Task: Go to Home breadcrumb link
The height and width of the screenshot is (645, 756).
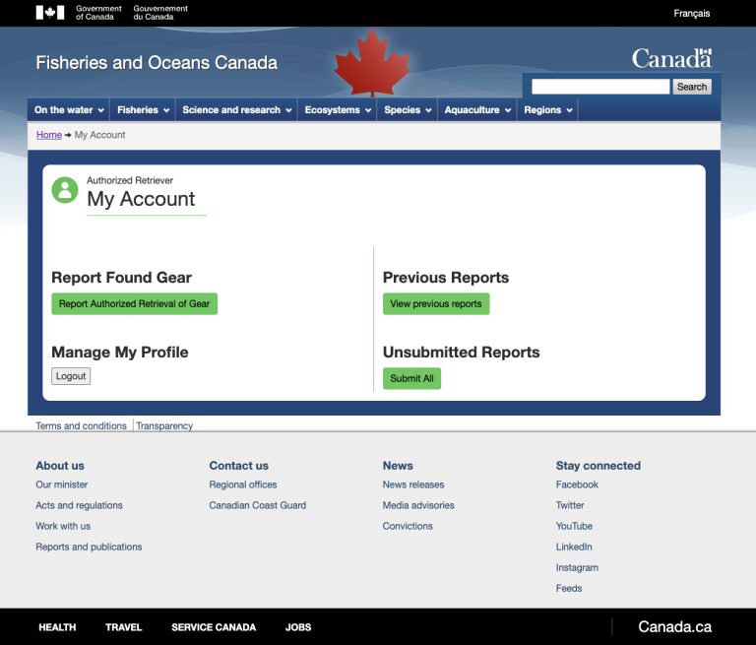Action: point(49,135)
